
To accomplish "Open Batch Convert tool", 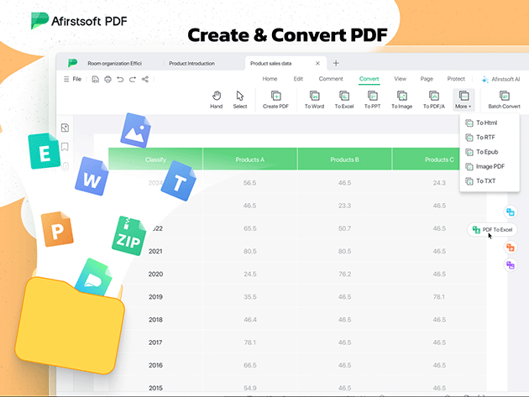I will (504, 99).
